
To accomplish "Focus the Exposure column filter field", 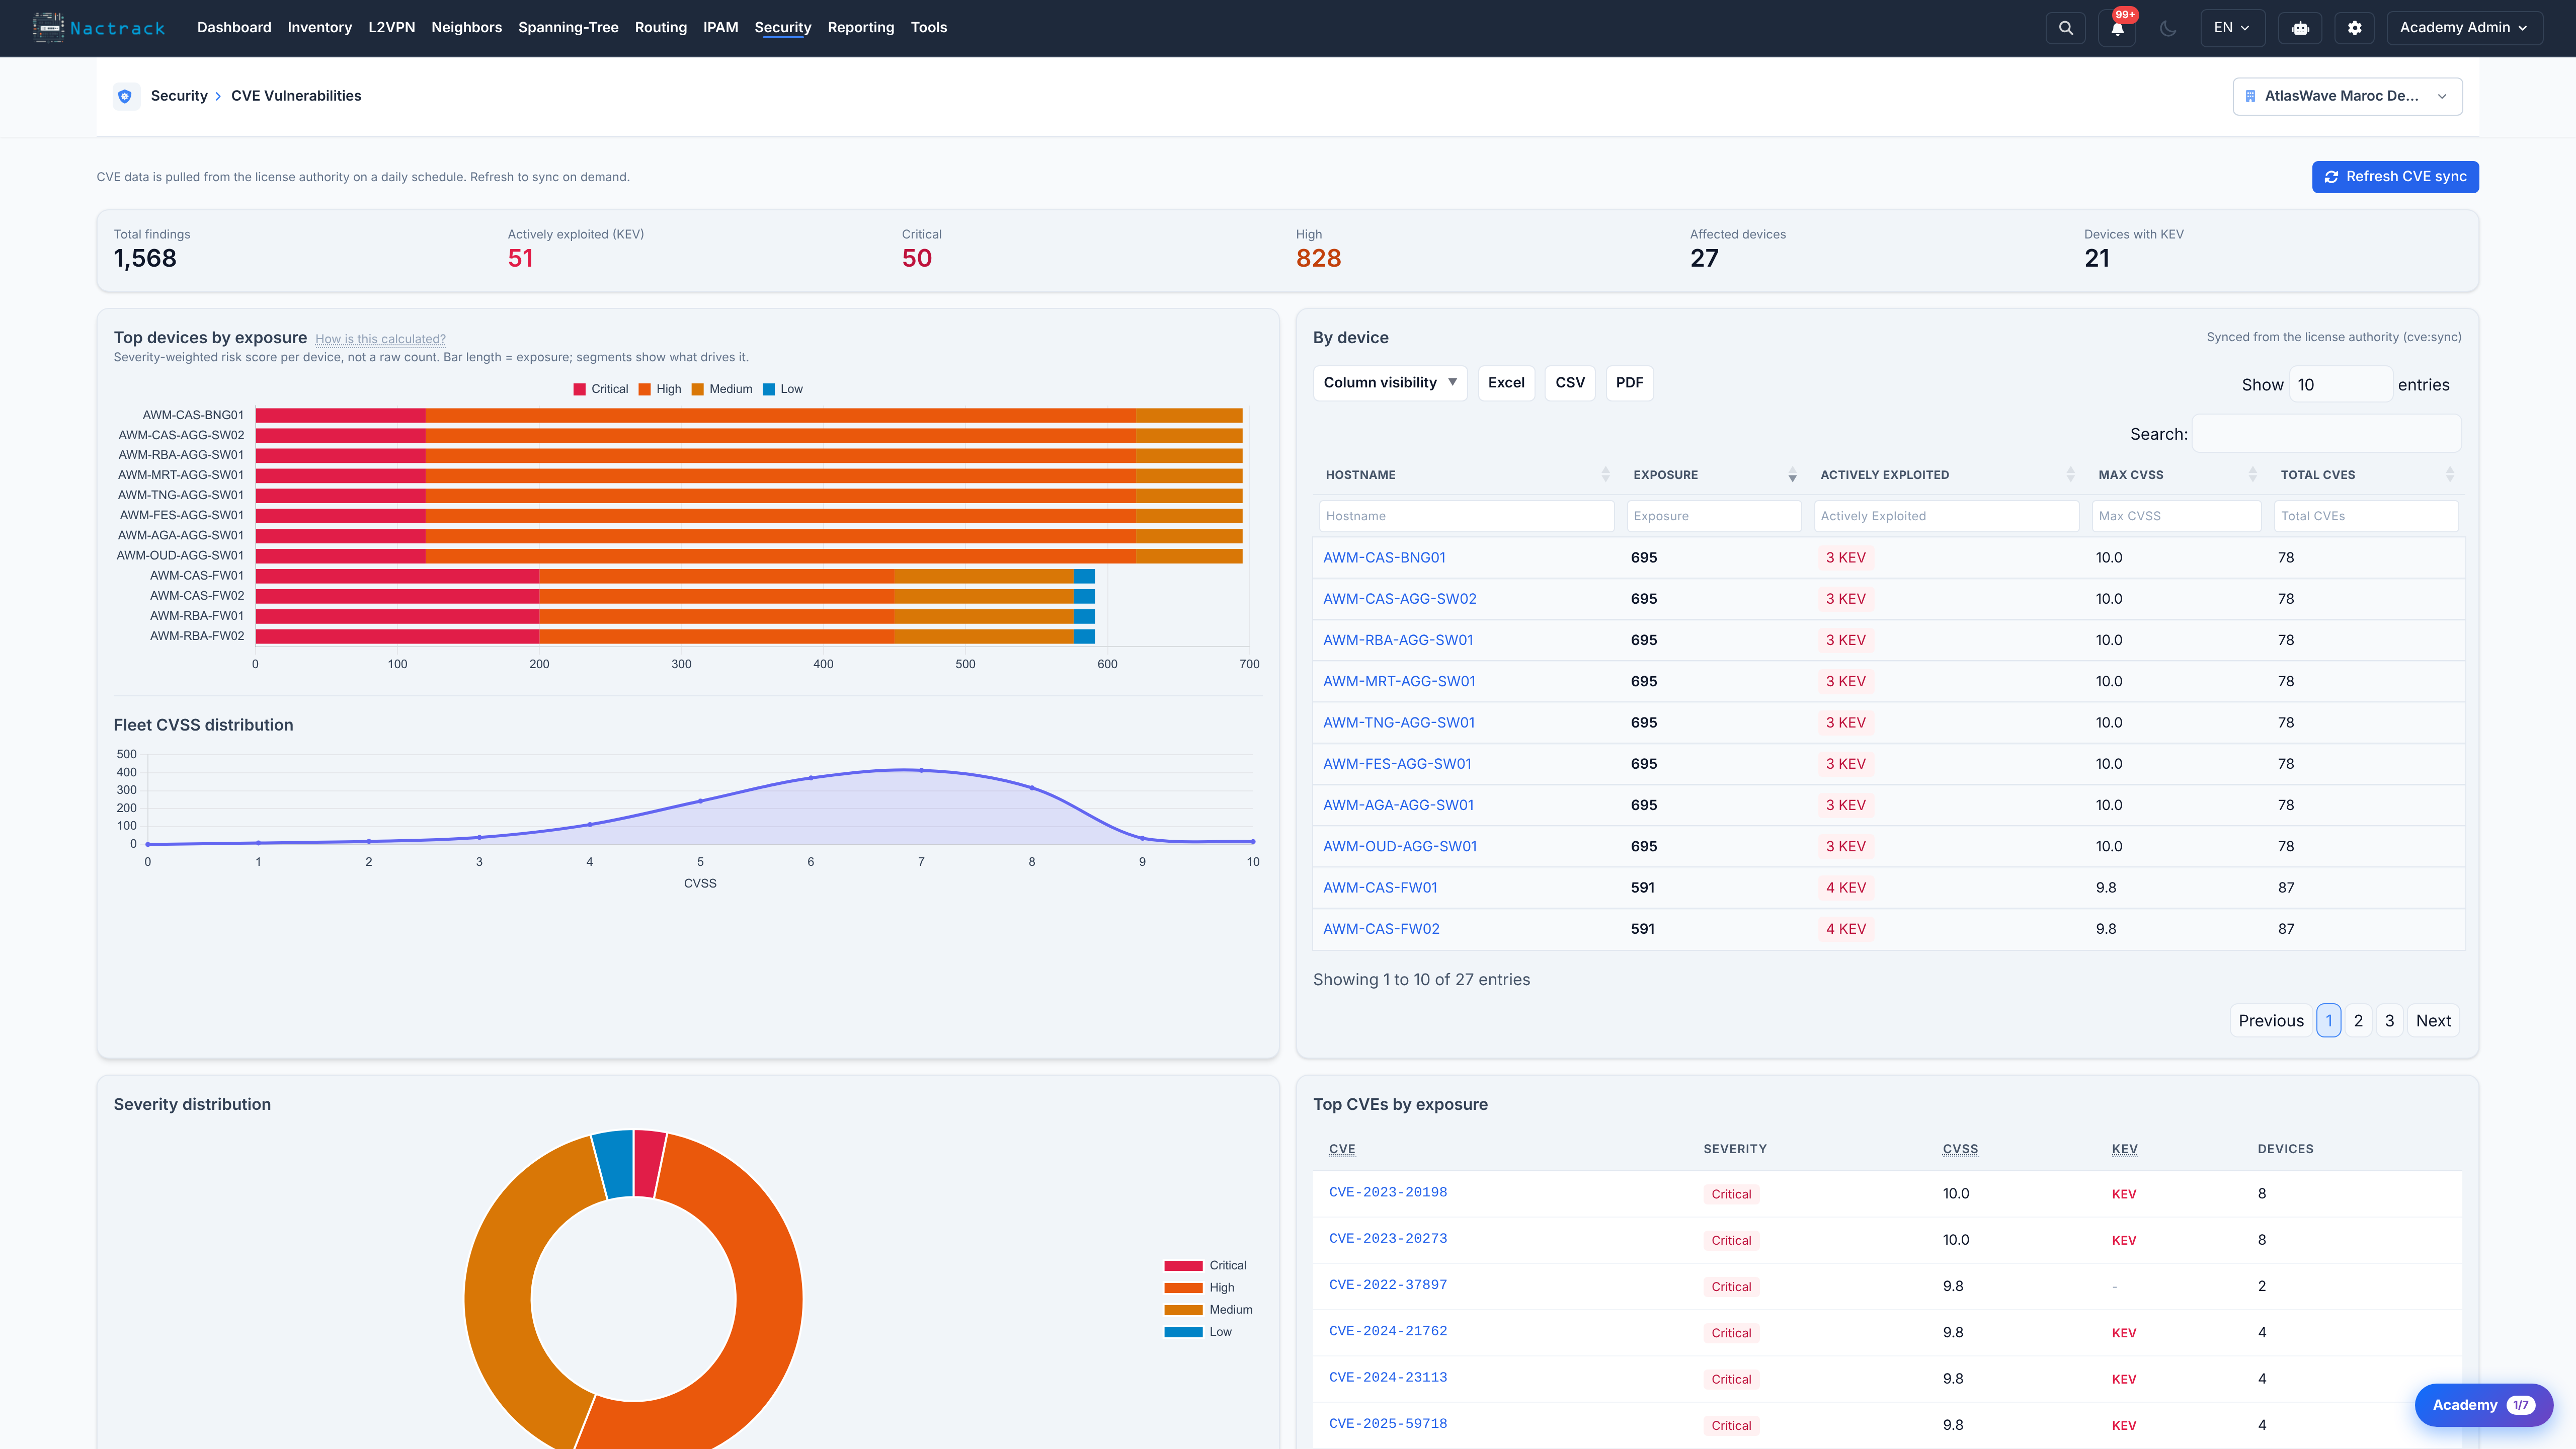I will tap(1714, 516).
